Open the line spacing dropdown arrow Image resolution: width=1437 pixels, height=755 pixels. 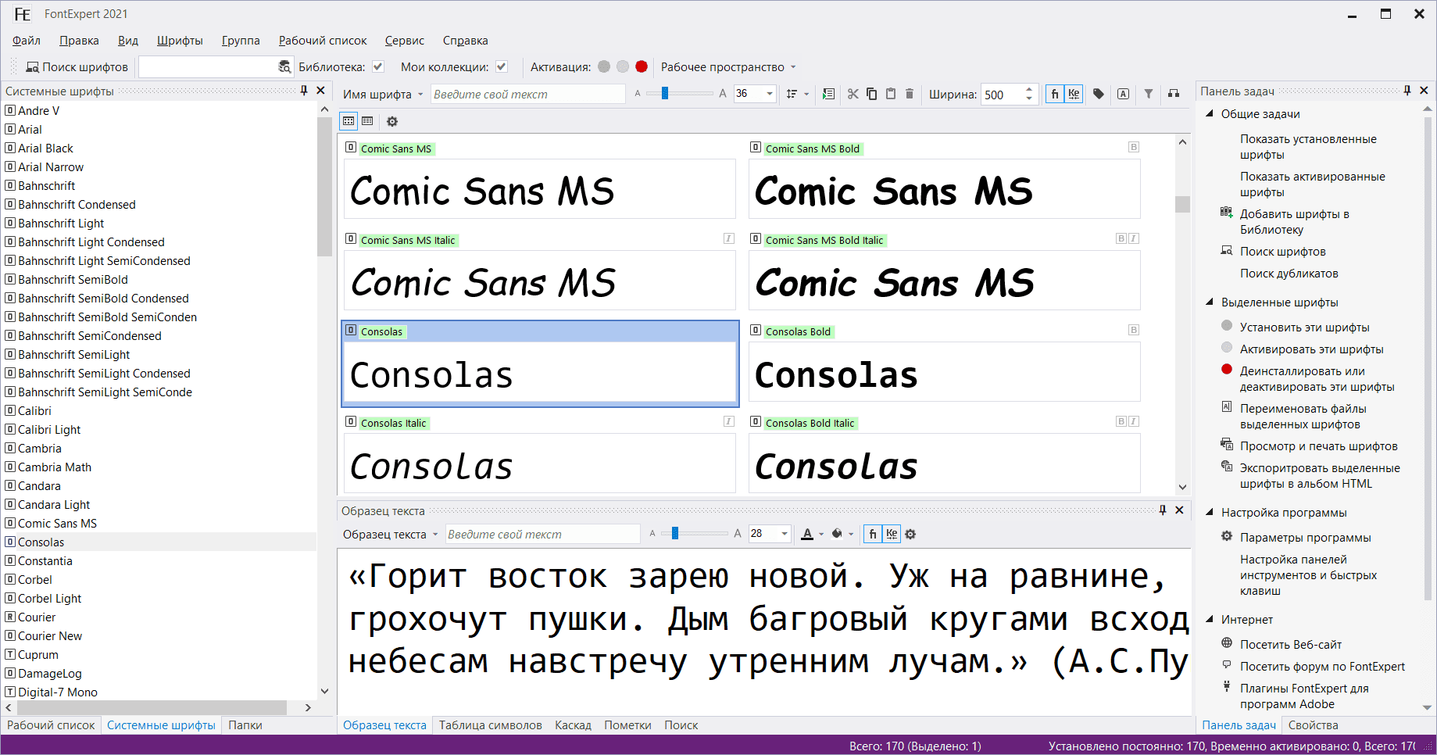click(x=807, y=95)
